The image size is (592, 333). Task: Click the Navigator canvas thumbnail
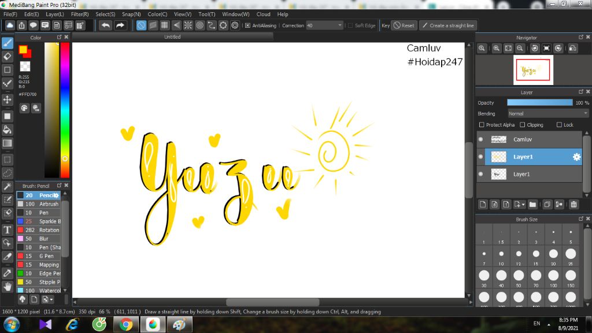pos(533,70)
